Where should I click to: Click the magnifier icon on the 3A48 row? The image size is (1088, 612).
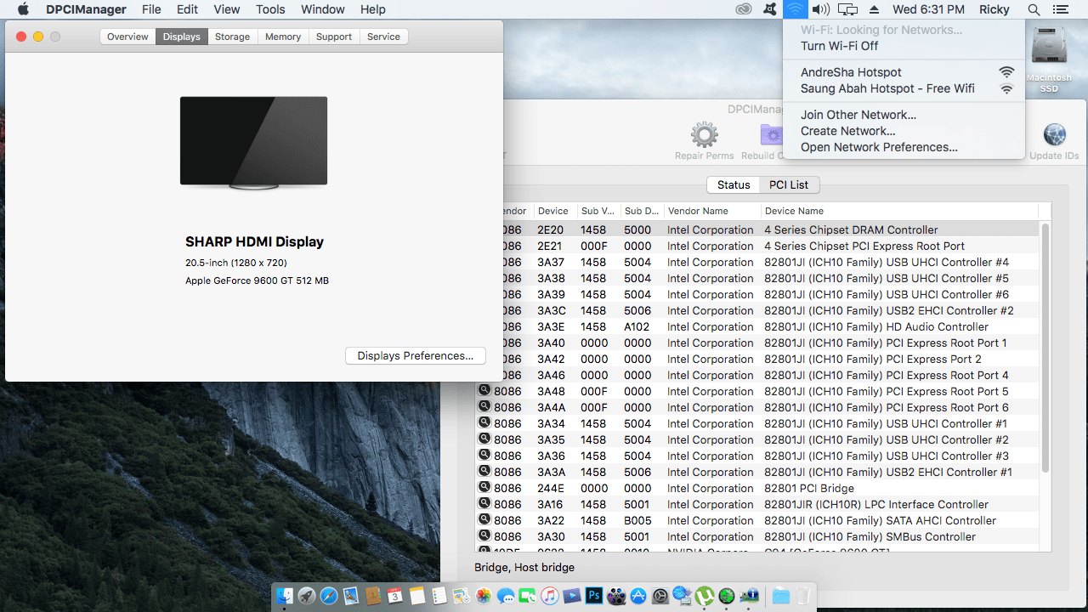[484, 390]
